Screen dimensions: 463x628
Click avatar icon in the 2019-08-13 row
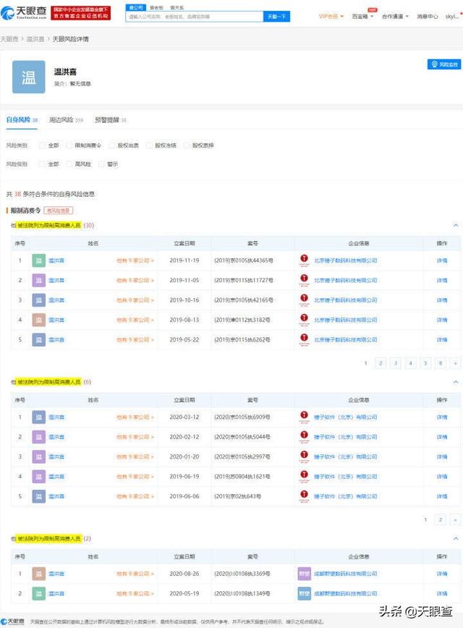click(x=39, y=320)
